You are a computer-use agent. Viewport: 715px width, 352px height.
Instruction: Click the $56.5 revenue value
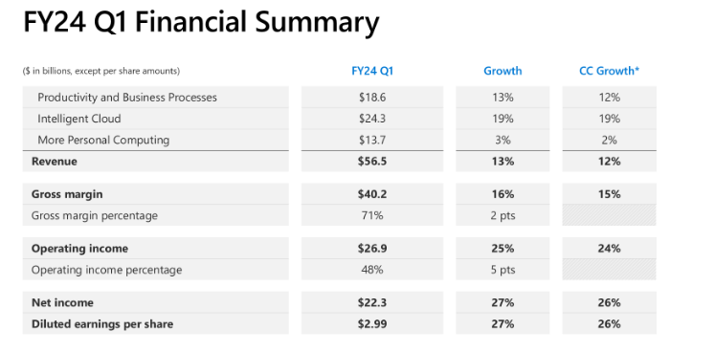tap(372, 162)
